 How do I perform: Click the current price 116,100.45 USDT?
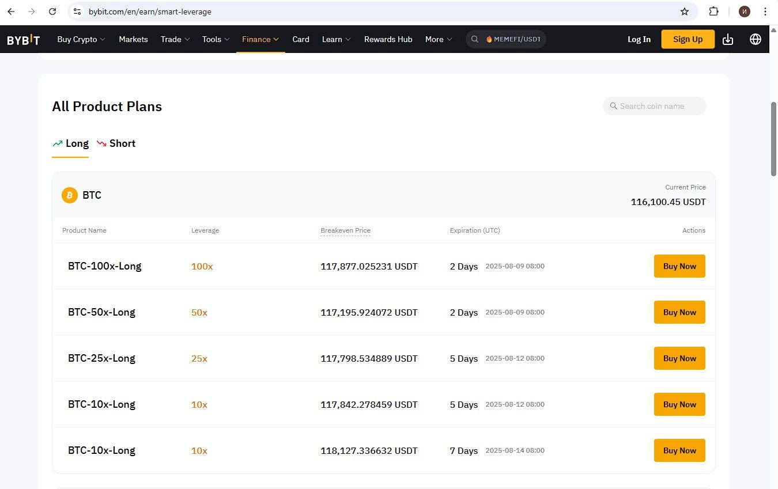pyautogui.click(x=669, y=202)
